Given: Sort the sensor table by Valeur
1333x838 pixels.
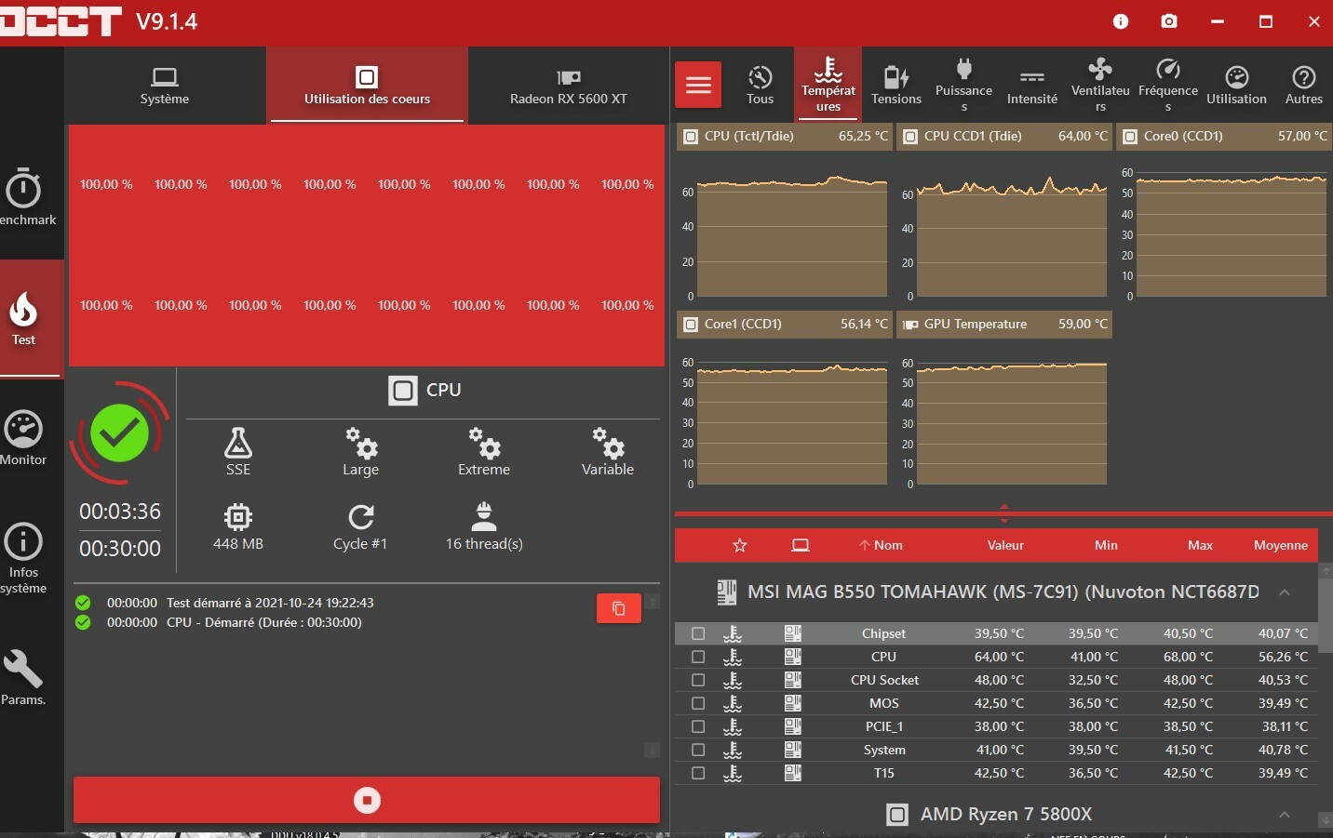Looking at the screenshot, I should click(1005, 545).
